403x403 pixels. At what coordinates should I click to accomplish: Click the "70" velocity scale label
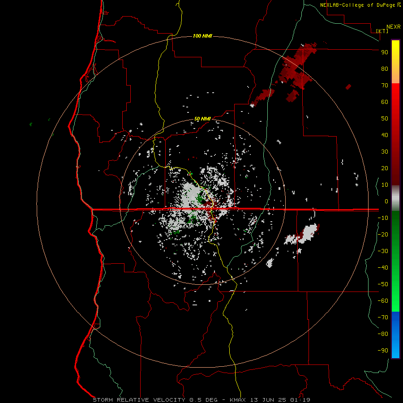(x=385, y=86)
